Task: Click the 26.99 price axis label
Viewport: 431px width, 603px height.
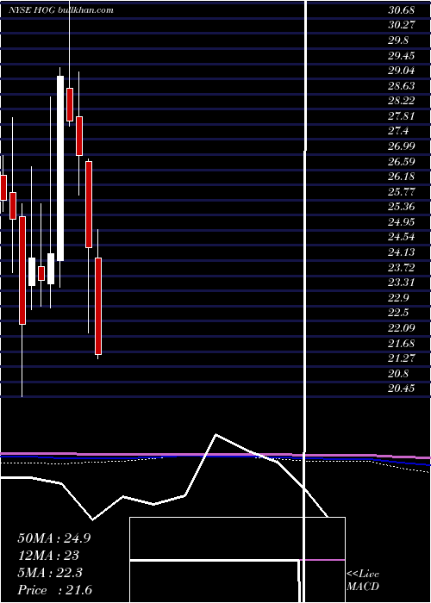Action: 402,146
